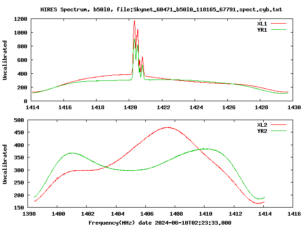The image size is (303, 227).
Task: Click the 250 y-axis tick label
Action: click(19, 183)
